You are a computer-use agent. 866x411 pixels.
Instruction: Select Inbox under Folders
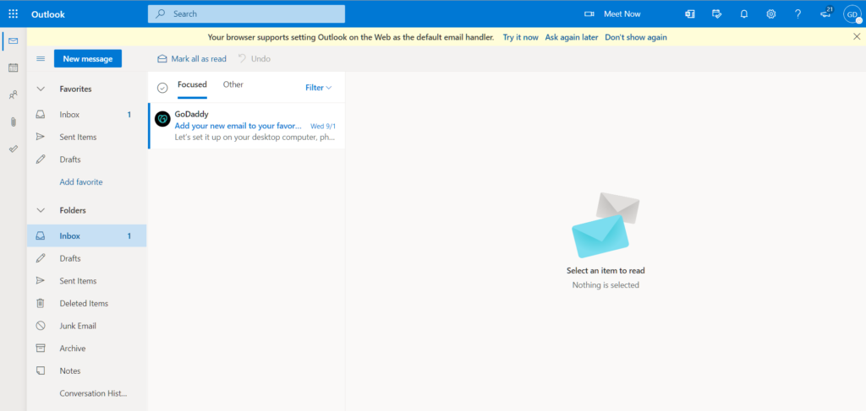[x=87, y=235]
